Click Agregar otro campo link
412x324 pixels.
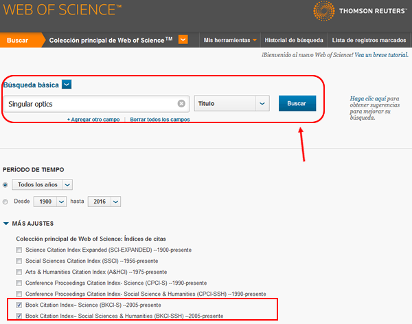tap(93, 120)
